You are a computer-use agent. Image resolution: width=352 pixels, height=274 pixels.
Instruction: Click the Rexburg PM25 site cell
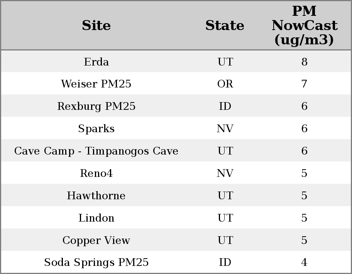coord(96,106)
